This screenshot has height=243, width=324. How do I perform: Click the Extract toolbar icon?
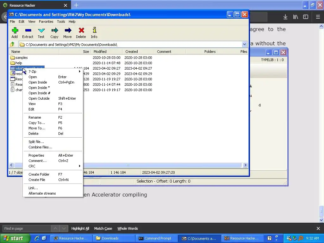coord(28,30)
